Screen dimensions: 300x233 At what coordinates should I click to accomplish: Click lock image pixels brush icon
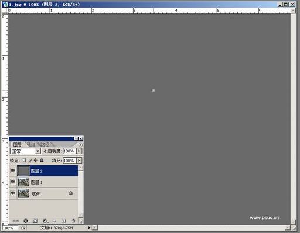coord(30,161)
